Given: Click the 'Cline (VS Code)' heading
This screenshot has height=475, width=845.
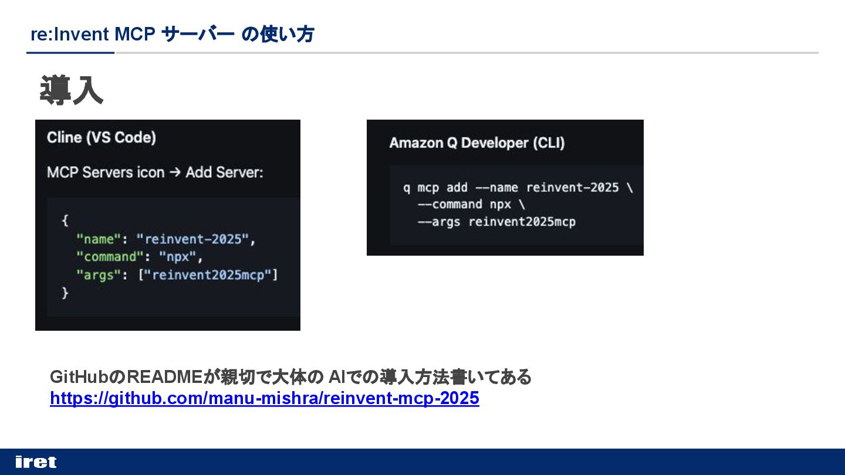Looking at the screenshot, I should (102, 137).
